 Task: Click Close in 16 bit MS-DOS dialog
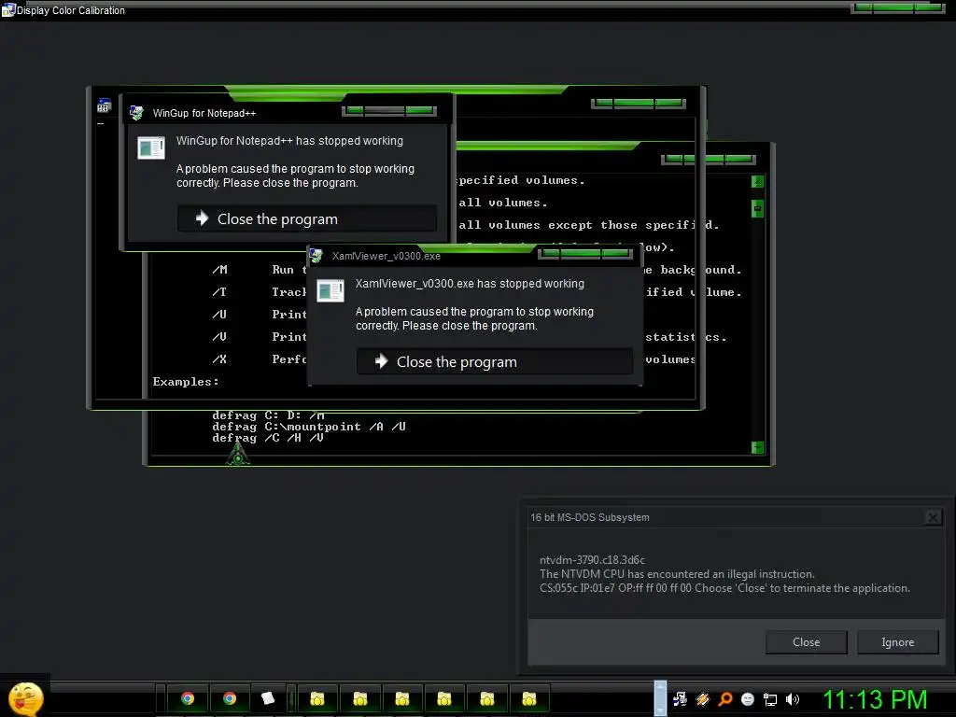(806, 642)
